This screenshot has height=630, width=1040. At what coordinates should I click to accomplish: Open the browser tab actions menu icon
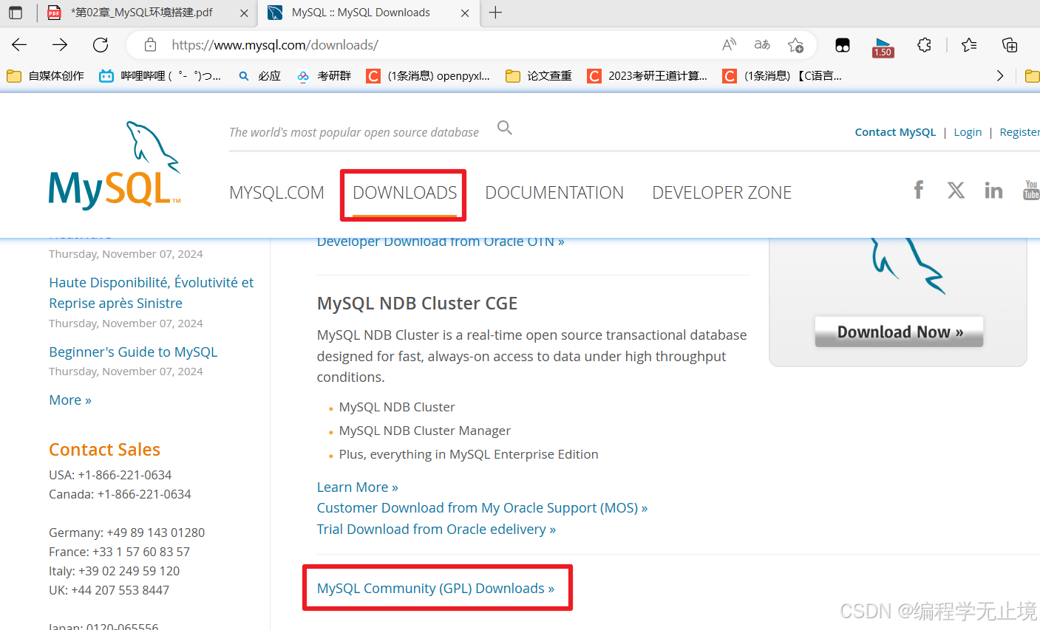click(x=16, y=13)
